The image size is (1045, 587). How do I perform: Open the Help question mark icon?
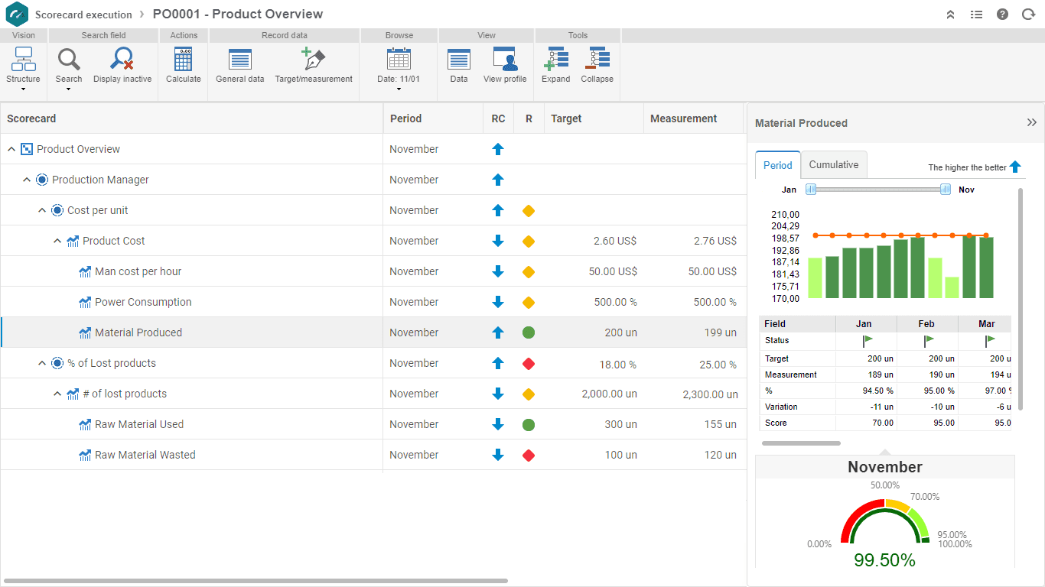(1002, 15)
